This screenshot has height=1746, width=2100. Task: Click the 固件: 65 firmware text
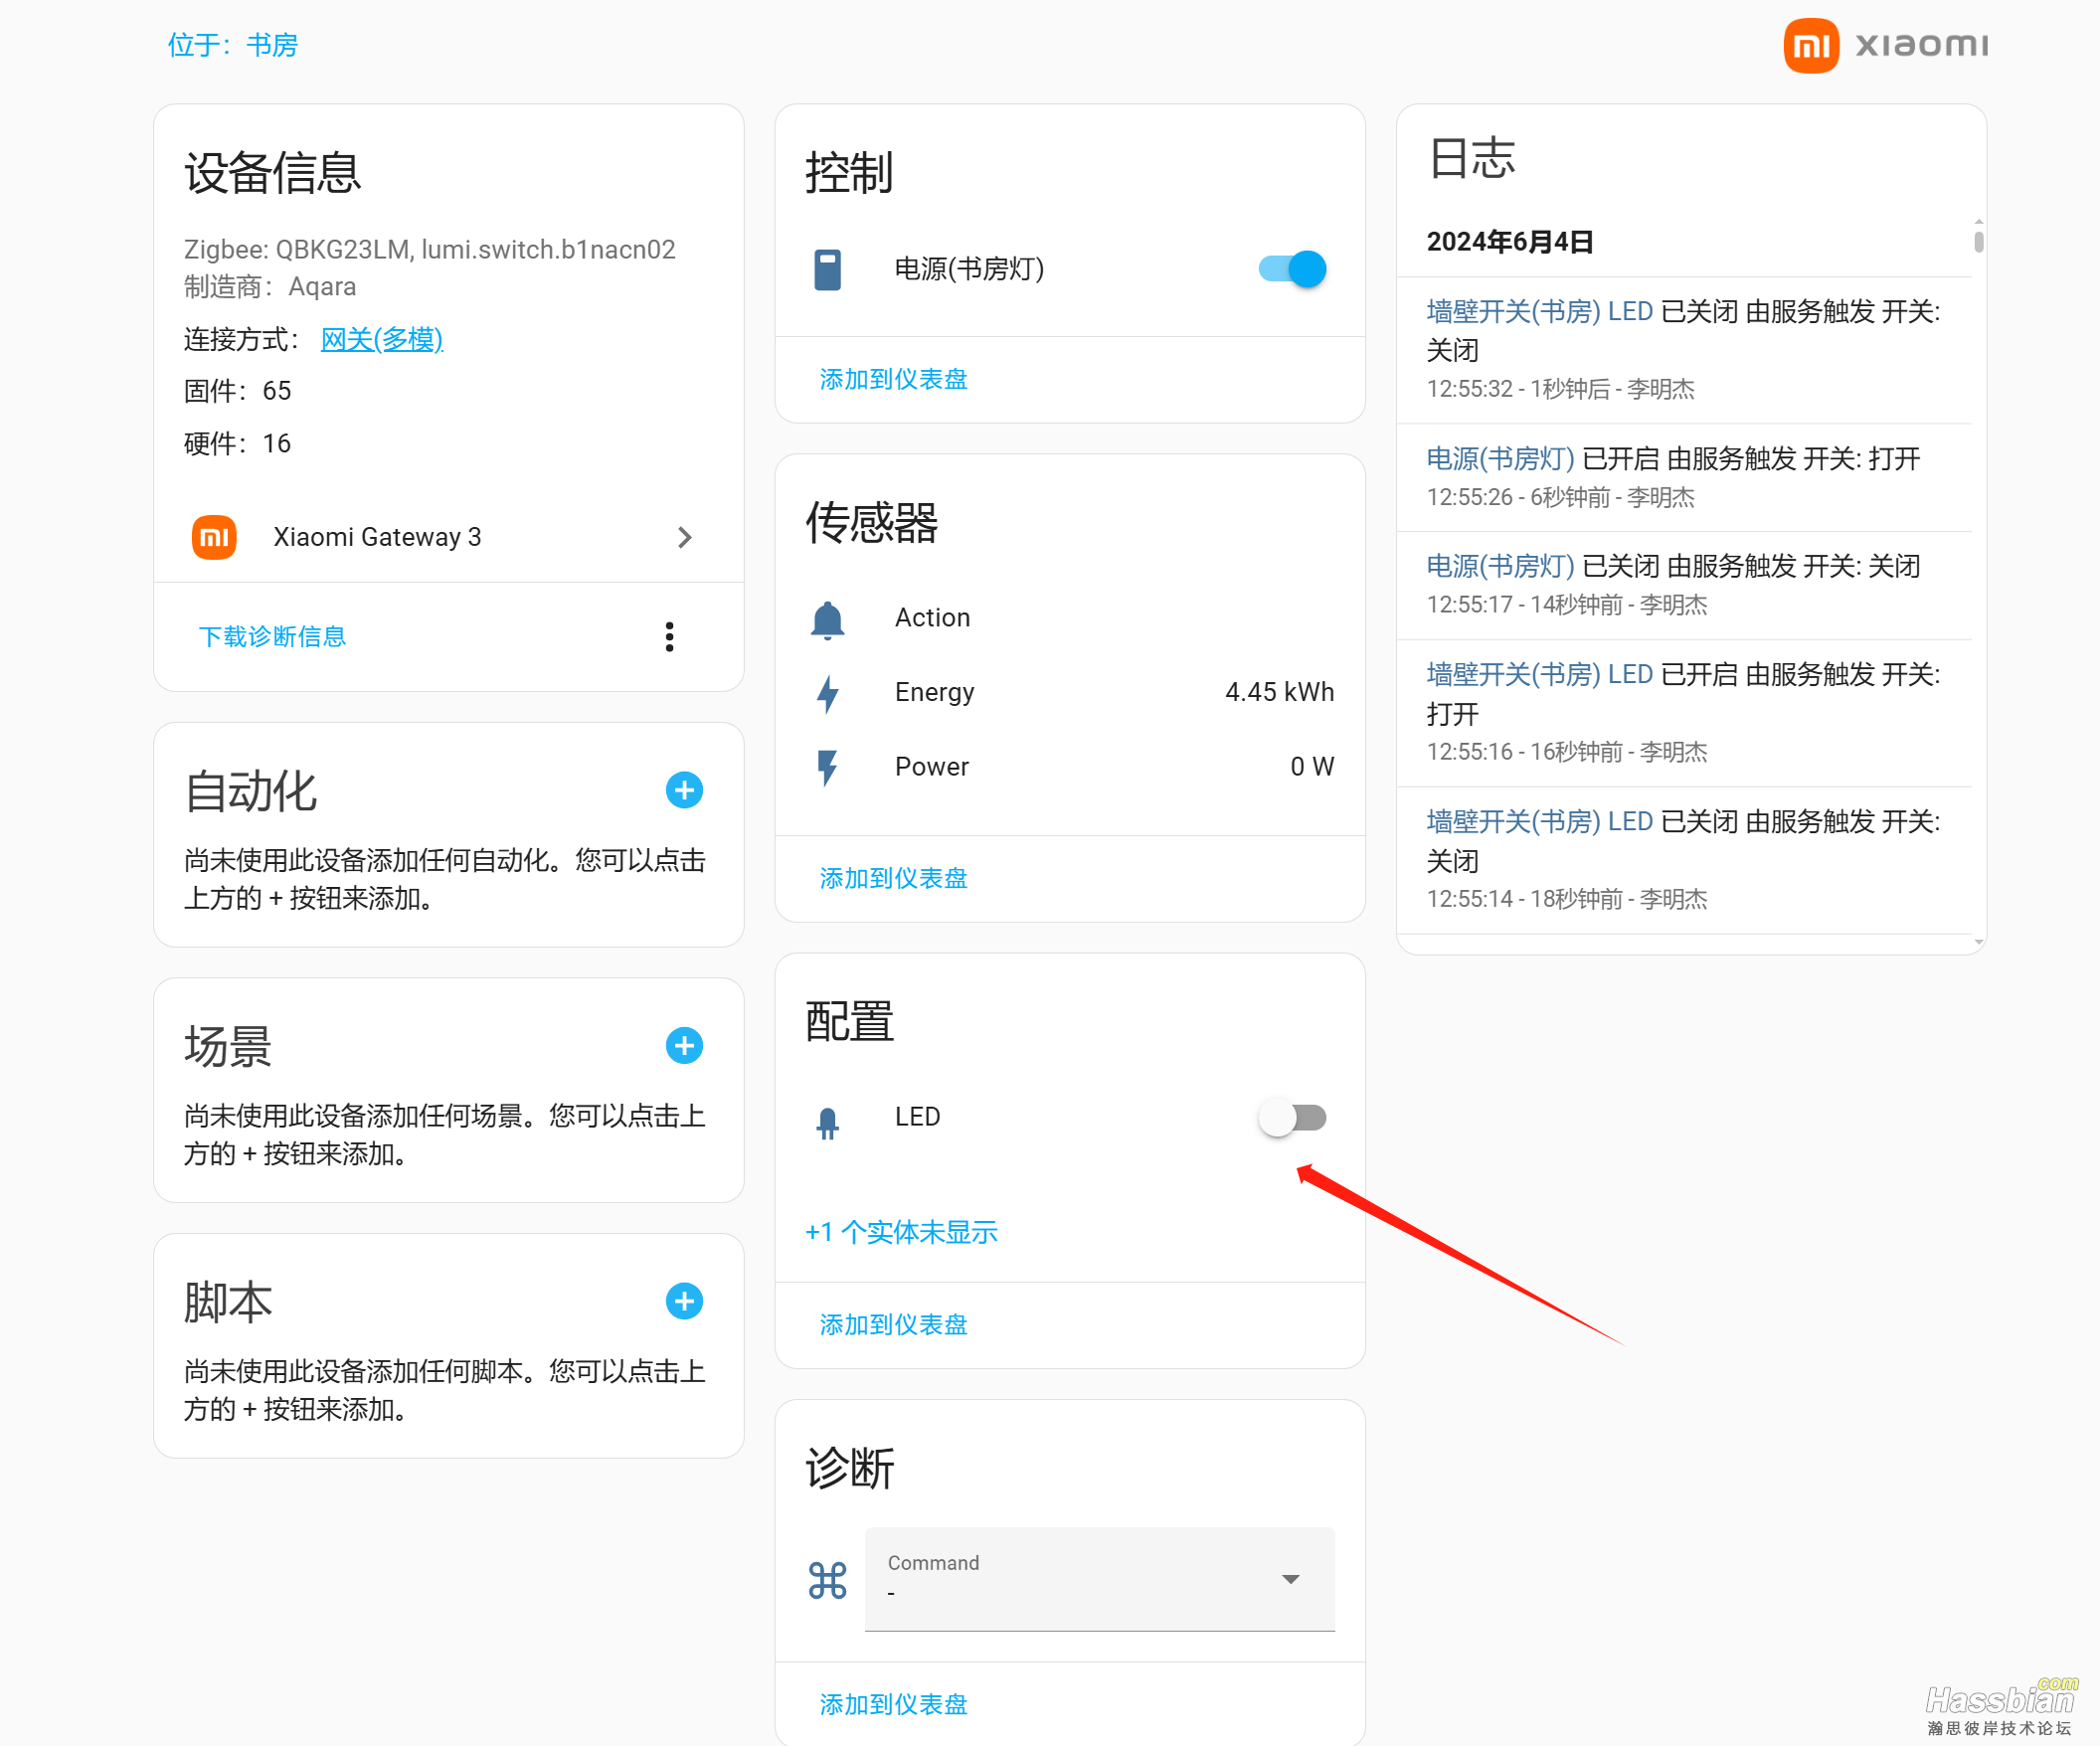click(238, 390)
